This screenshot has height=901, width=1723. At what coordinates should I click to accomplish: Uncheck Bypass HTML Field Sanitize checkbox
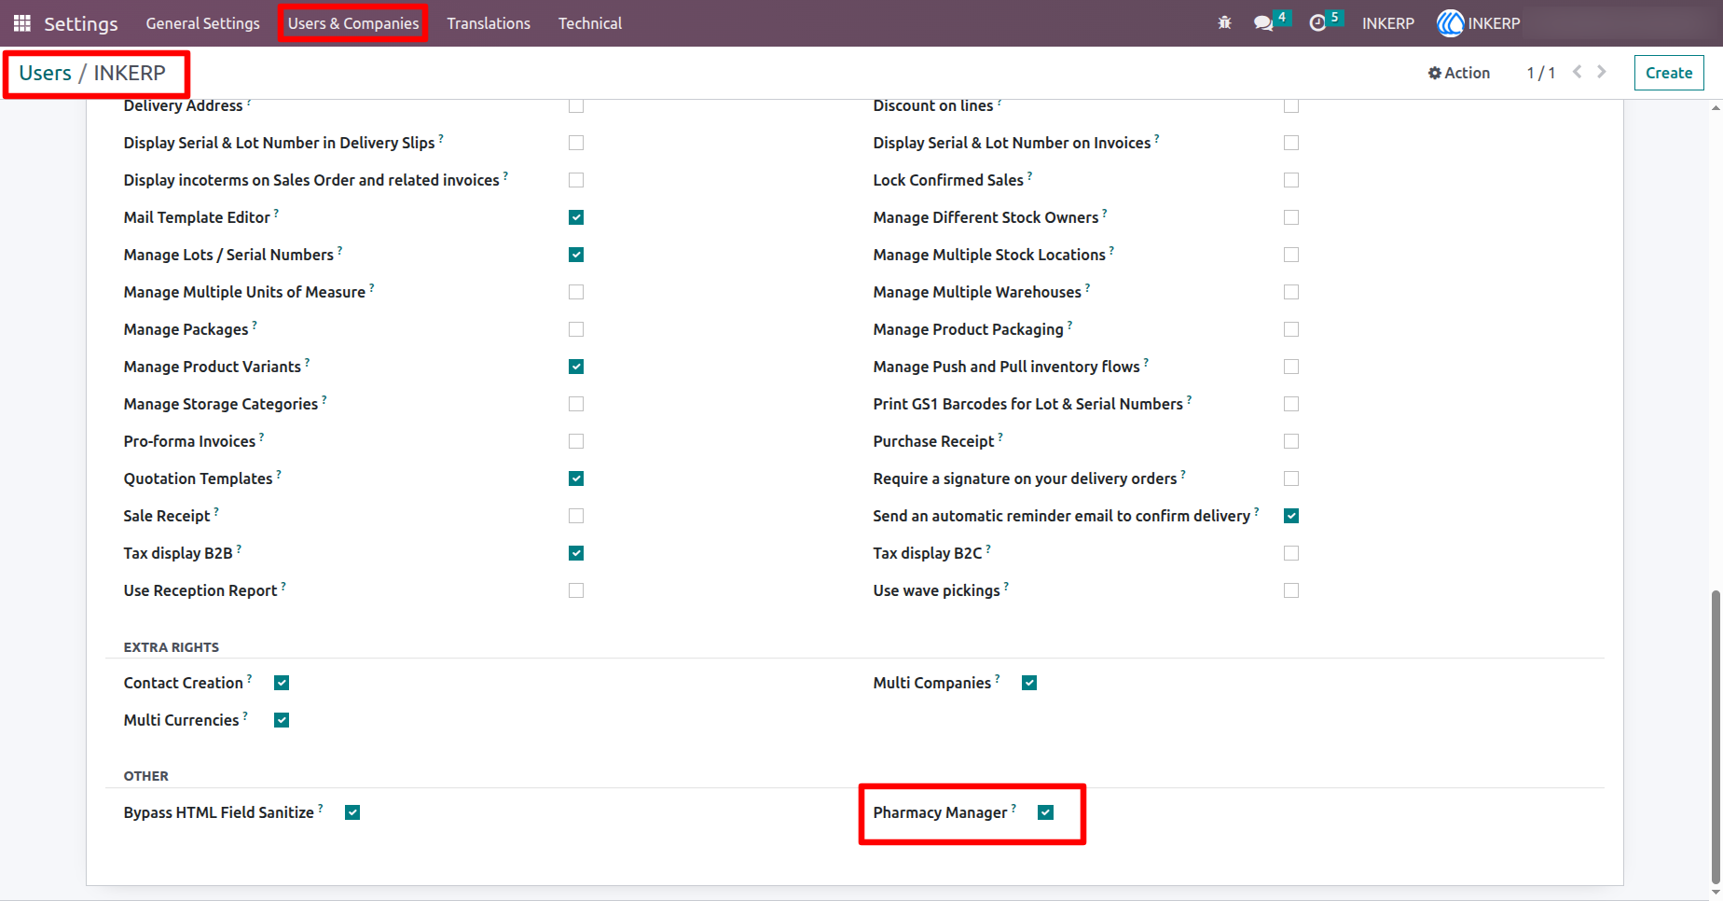pos(352,812)
